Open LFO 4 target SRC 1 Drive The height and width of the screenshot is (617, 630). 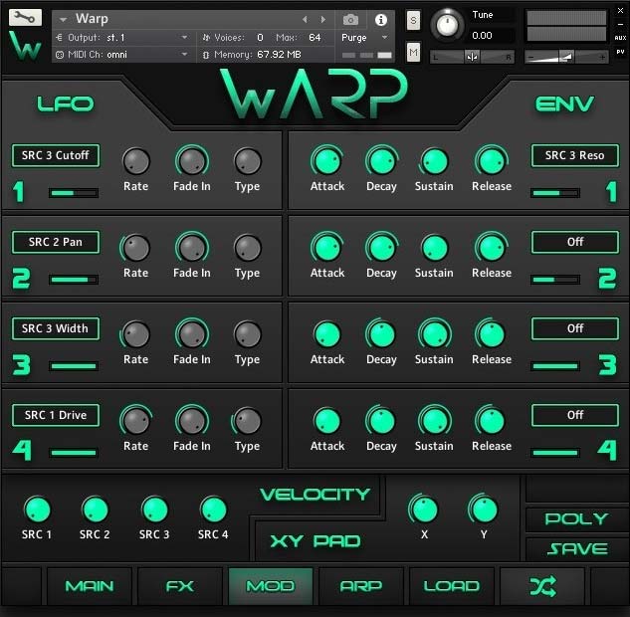pyautogui.click(x=56, y=415)
